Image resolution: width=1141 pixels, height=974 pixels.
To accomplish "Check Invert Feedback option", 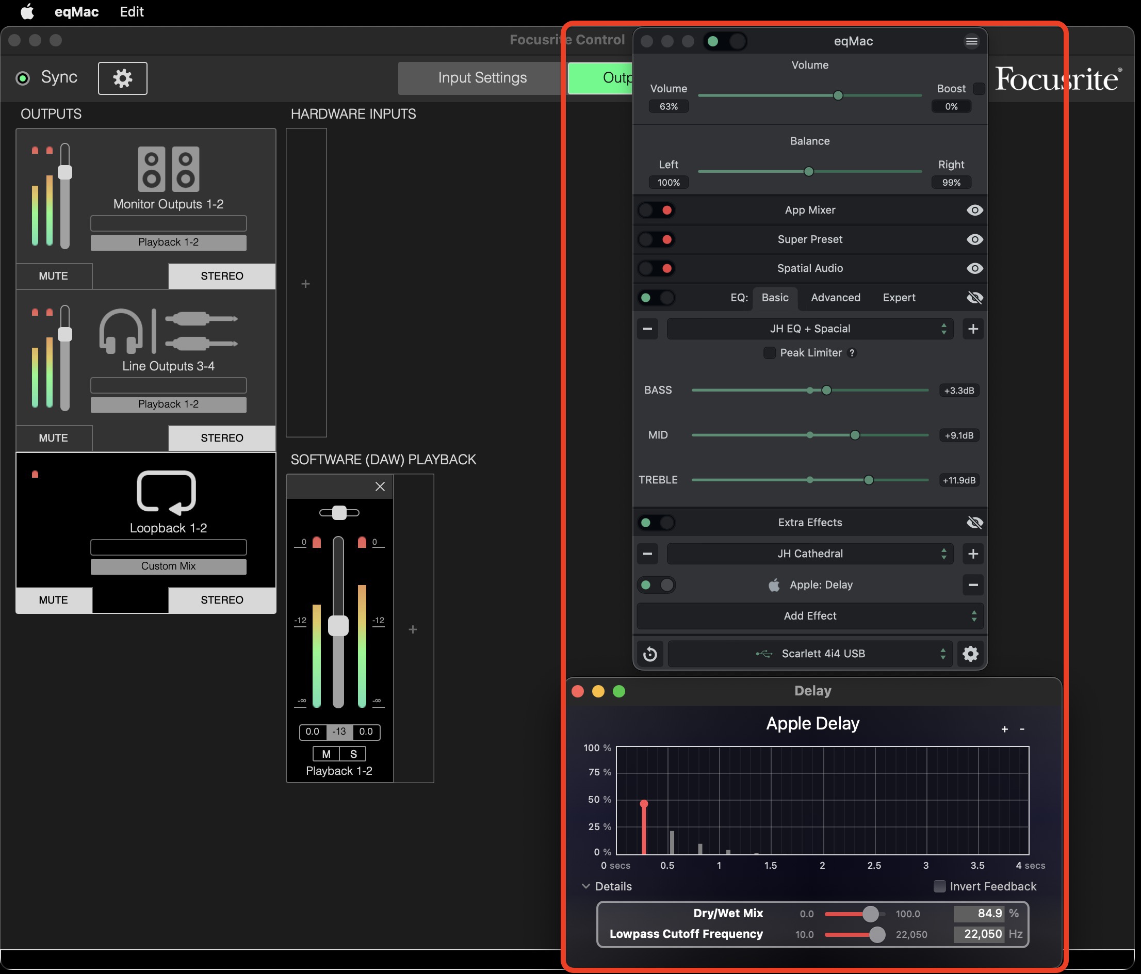I will 939,886.
